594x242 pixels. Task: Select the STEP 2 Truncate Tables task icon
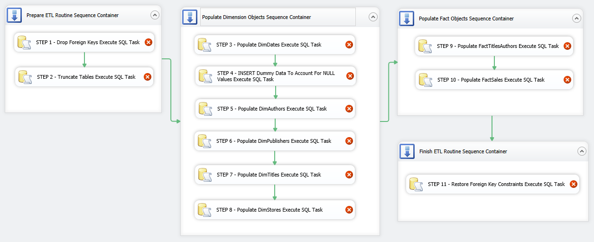pyautogui.click(x=25, y=77)
